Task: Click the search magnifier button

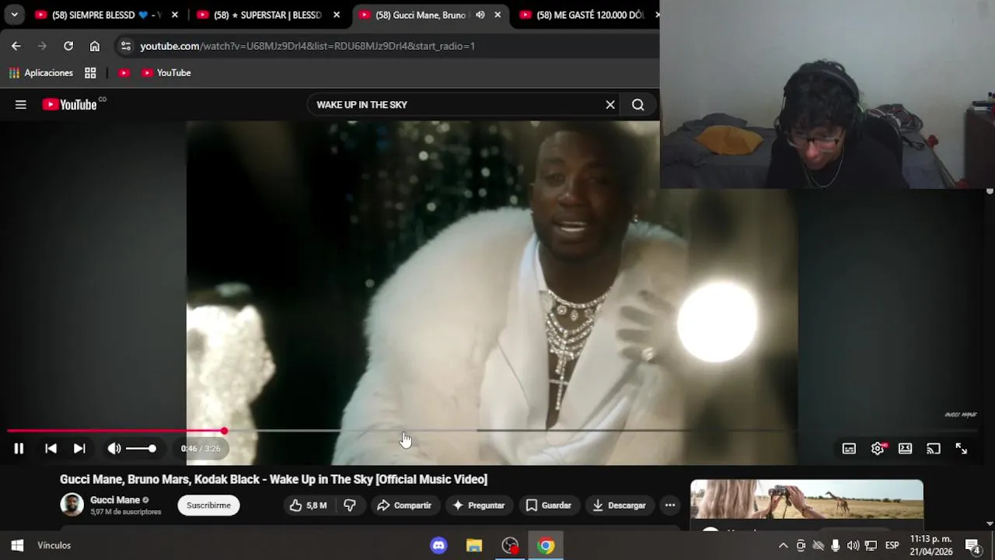Action: [x=638, y=105]
